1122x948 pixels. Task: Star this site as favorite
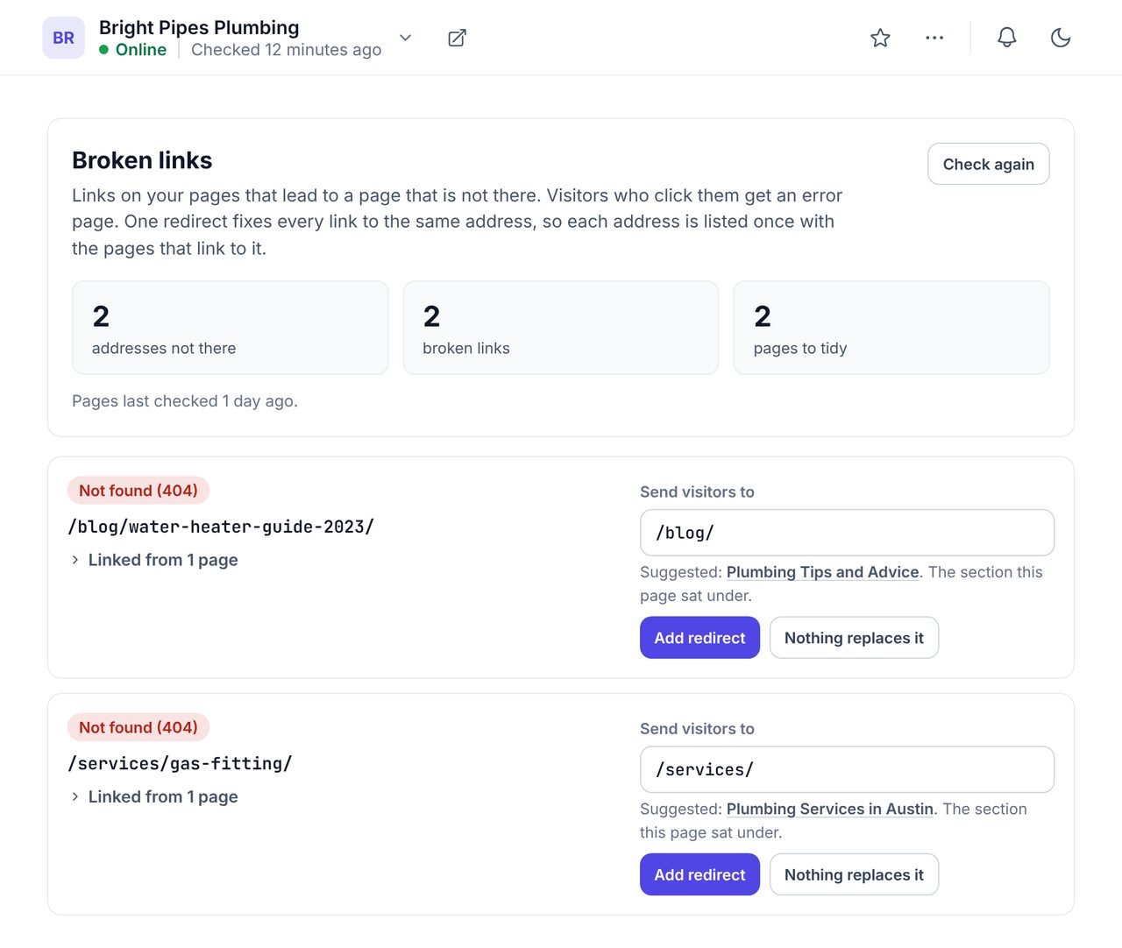pos(880,38)
